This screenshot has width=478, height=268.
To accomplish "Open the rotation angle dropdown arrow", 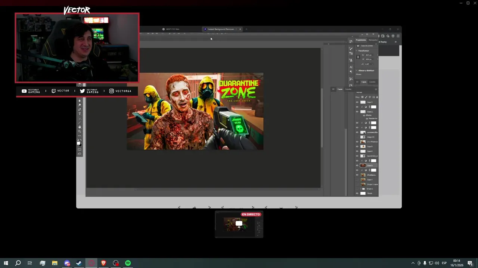I will 373,64.
